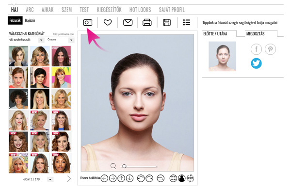Select the Hajszín sub-tab
This screenshot has height=188, width=291.
(30, 20)
